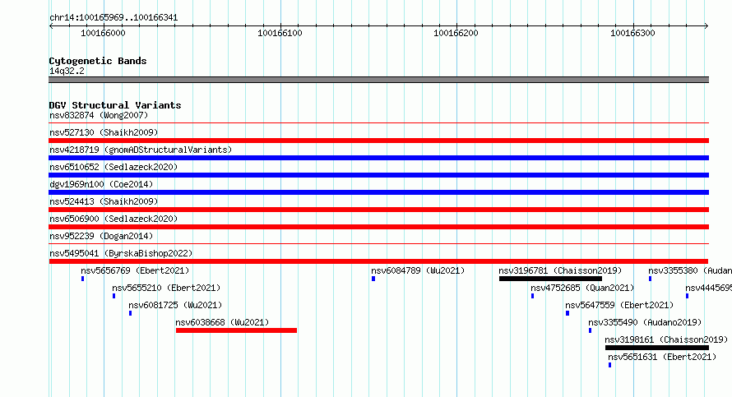Screen dimensions: 732x397
Task: Click the red bar under nsv6038668
Action: point(236,330)
